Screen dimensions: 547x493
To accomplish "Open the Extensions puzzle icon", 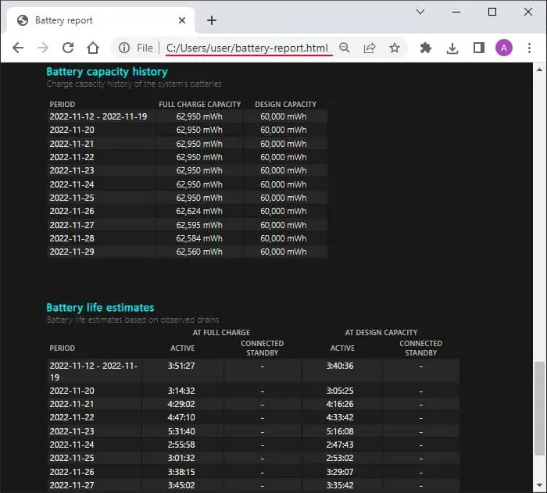I will (x=426, y=48).
